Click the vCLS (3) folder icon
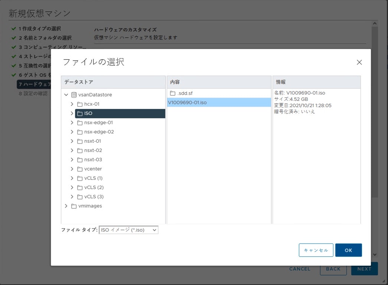This screenshot has width=388, height=285. tap(80, 197)
